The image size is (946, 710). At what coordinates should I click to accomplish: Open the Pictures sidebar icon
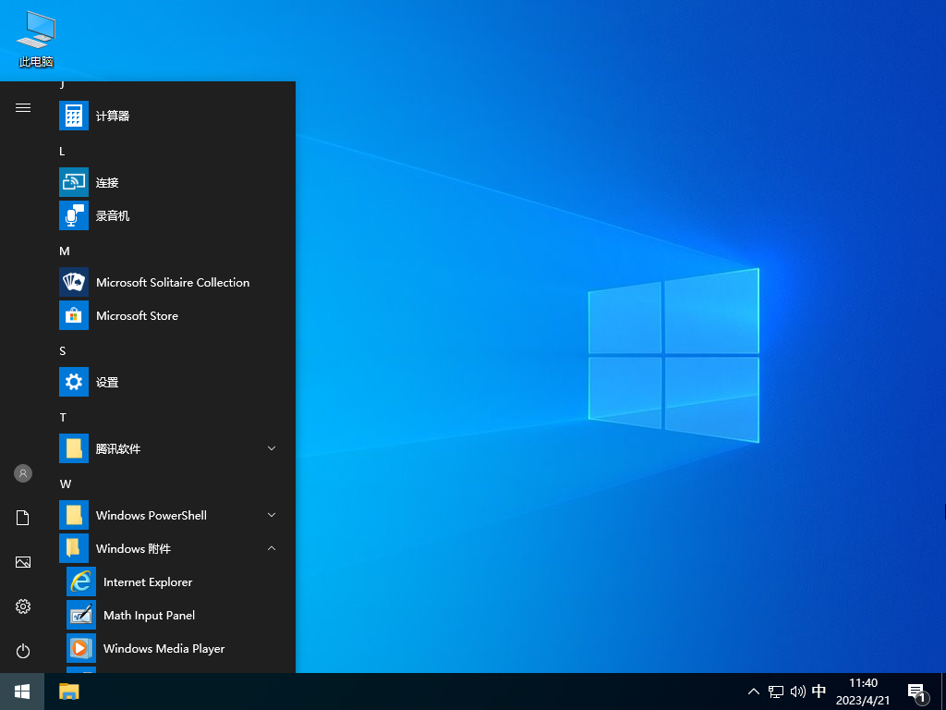pos(22,561)
